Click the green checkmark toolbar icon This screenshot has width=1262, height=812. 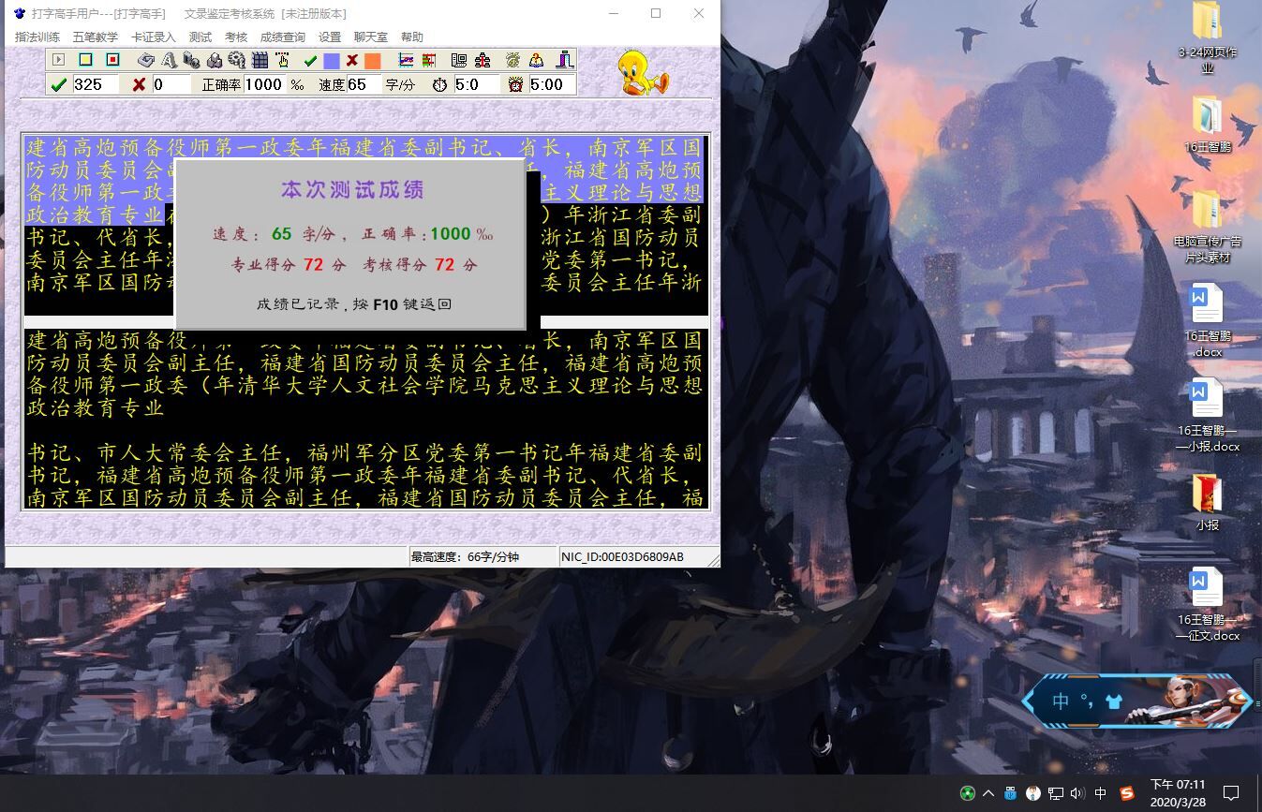pyautogui.click(x=310, y=60)
